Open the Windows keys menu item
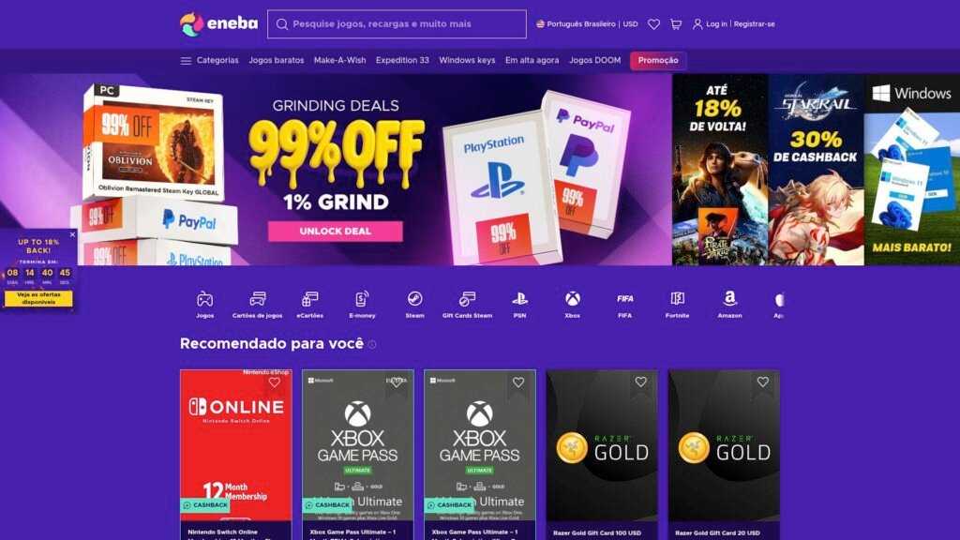 pos(467,61)
